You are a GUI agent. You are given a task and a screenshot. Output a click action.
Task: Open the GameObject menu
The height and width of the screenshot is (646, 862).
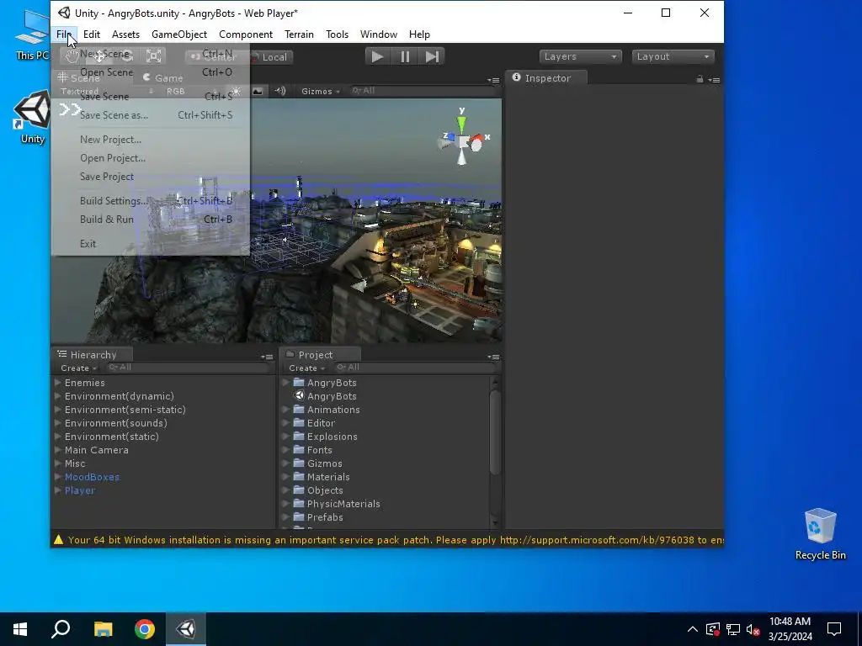tap(179, 34)
